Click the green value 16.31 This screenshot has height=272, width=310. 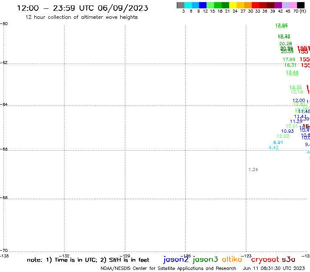(x=290, y=65)
